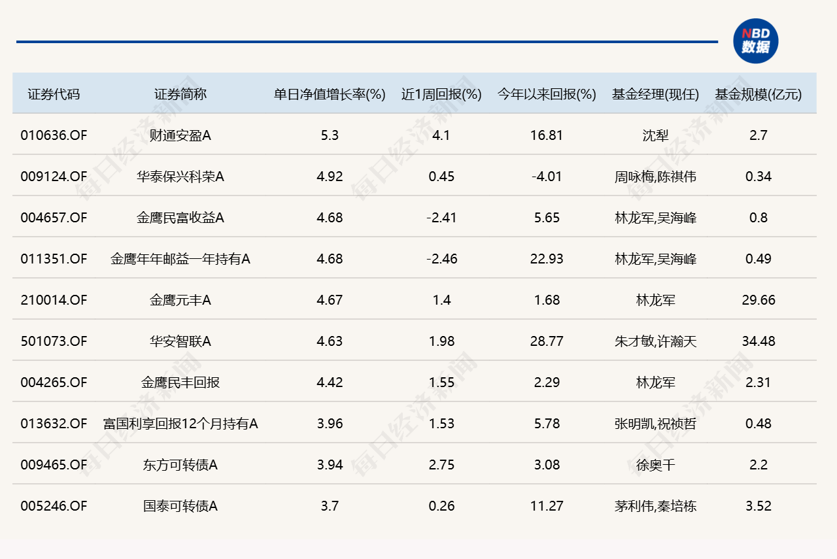Select the 4.63 daily growth value
This screenshot has height=559, width=837.
point(330,341)
